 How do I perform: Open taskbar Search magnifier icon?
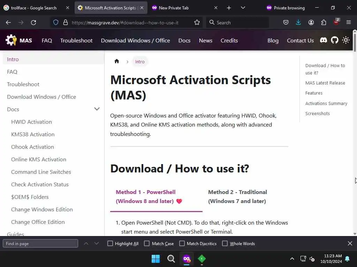click(171, 259)
